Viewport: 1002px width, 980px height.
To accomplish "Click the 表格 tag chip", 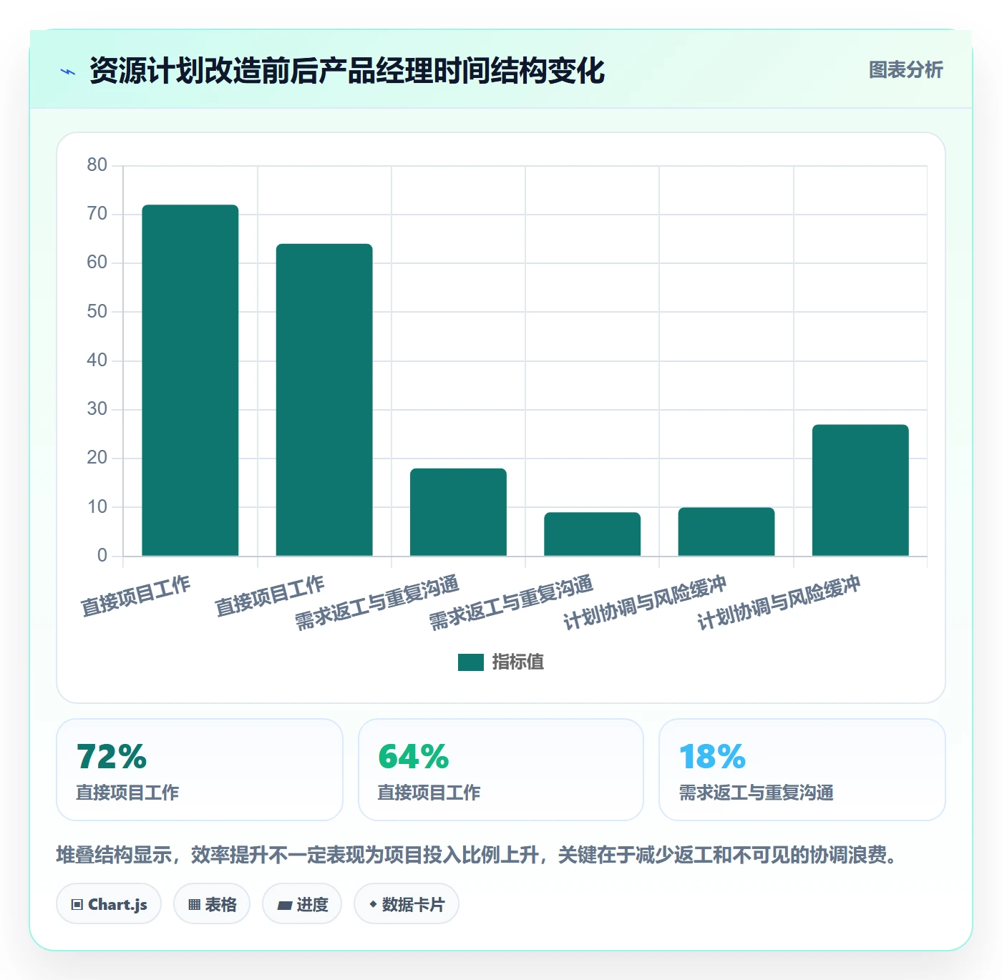I will (x=212, y=904).
